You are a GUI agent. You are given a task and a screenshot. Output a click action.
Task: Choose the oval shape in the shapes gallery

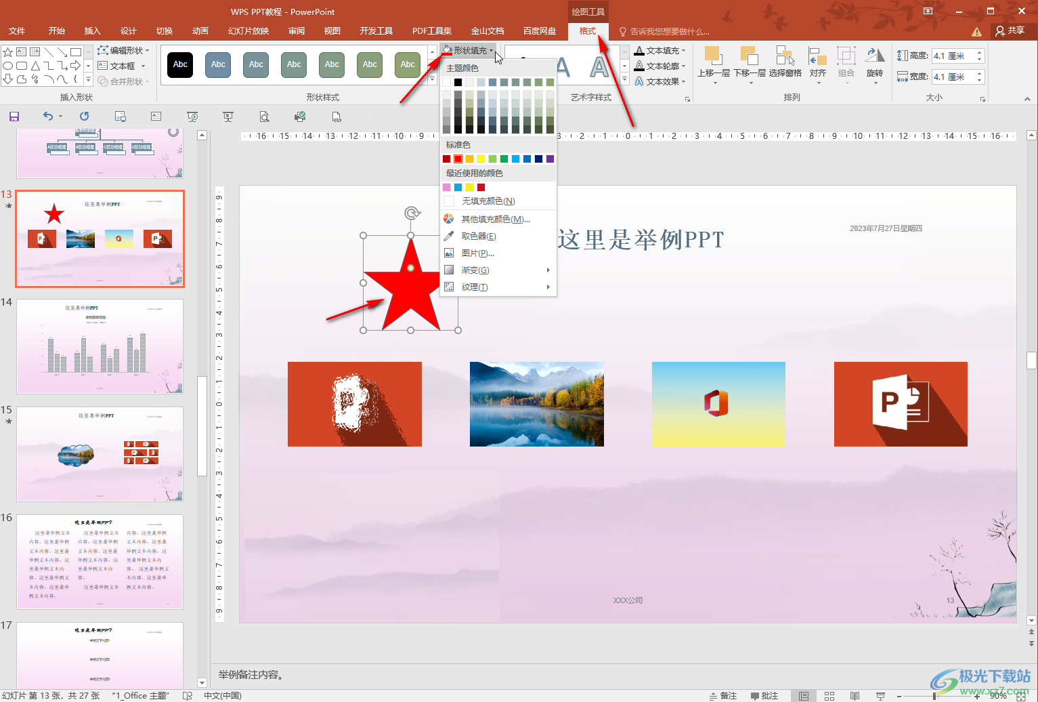[x=8, y=66]
